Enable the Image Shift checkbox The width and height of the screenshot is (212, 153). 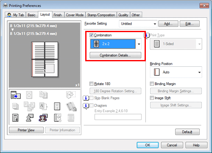coord(152,98)
